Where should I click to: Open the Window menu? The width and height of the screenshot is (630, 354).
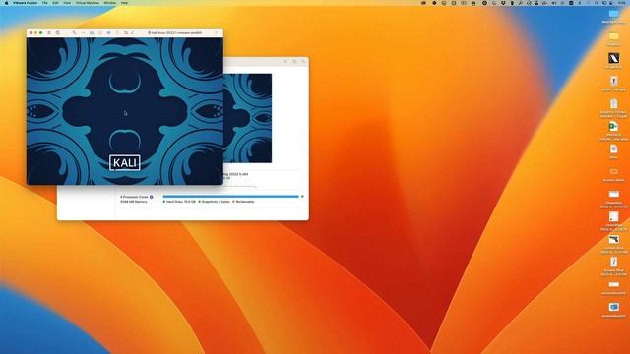[x=109, y=3]
